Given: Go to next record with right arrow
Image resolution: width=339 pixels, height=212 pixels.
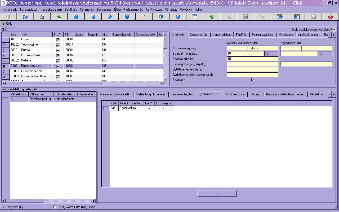Looking at the screenshot, I should (x=110, y=17).
